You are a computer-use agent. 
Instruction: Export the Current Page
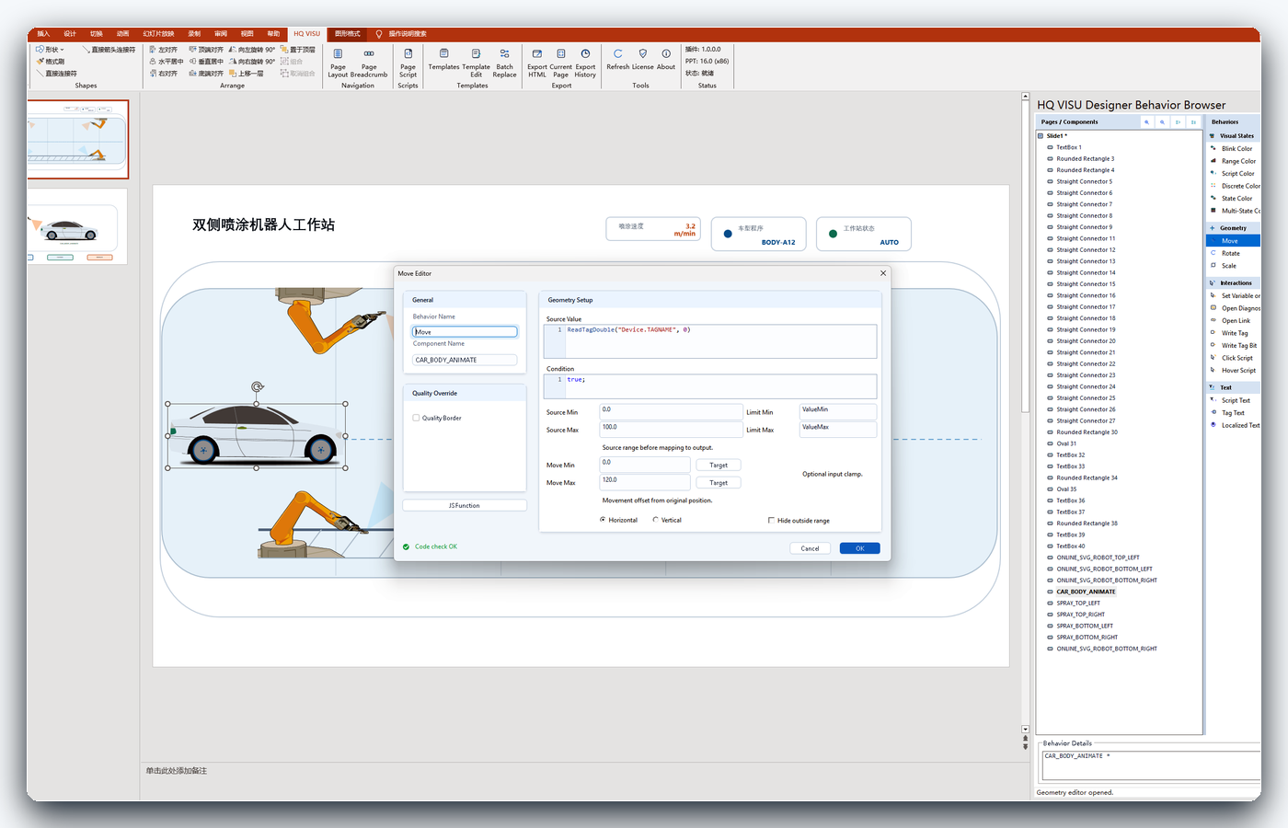click(561, 63)
